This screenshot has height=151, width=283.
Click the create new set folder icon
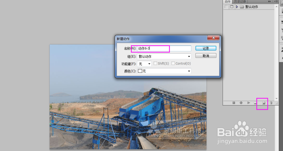coord(255,103)
